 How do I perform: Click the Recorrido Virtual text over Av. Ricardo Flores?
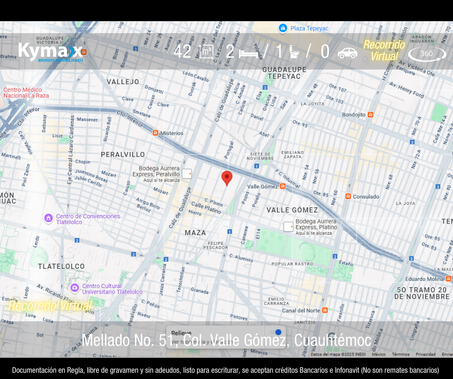(50, 306)
